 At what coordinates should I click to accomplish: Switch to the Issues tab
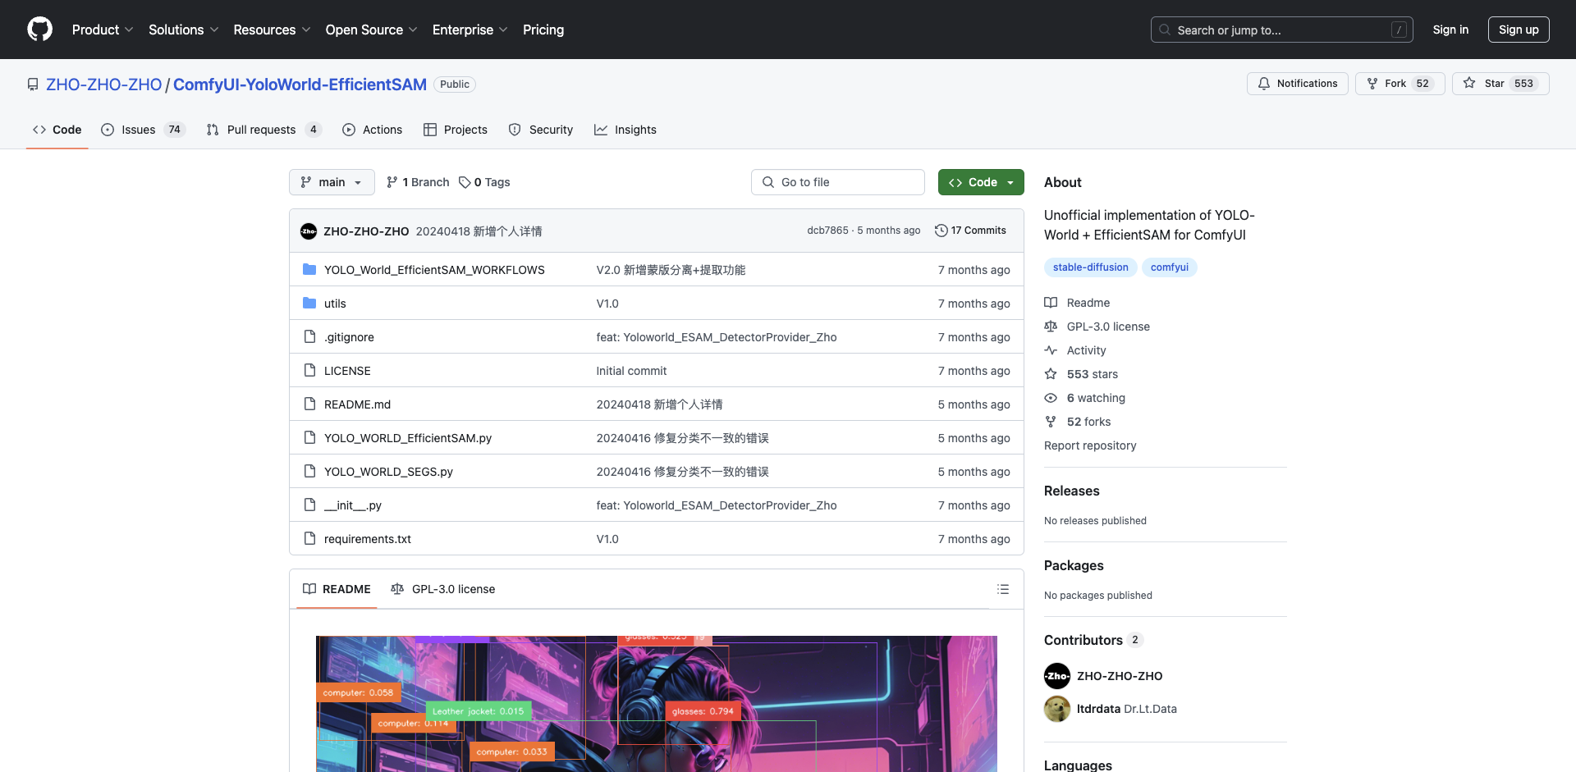coord(144,130)
